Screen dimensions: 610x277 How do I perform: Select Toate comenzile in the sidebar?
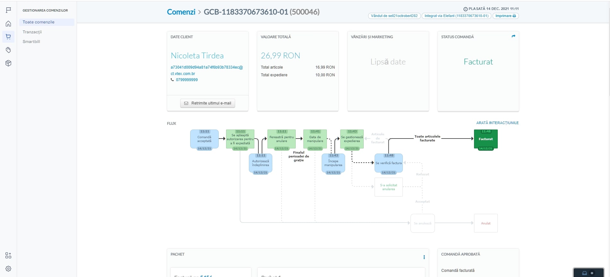click(x=38, y=22)
